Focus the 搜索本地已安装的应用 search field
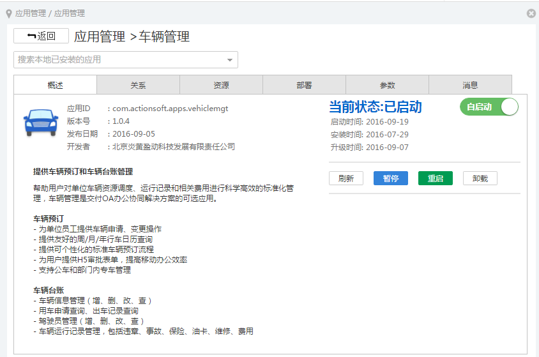The height and width of the screenshot is (357, 539). coord(125,60)
